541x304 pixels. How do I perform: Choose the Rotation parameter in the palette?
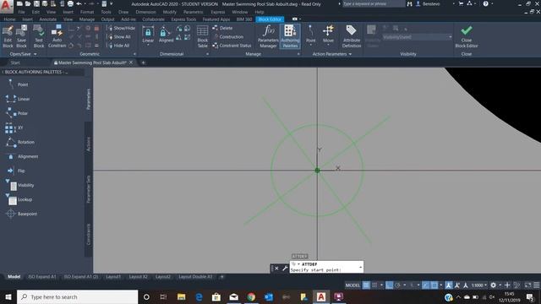(x=19, y=142)
